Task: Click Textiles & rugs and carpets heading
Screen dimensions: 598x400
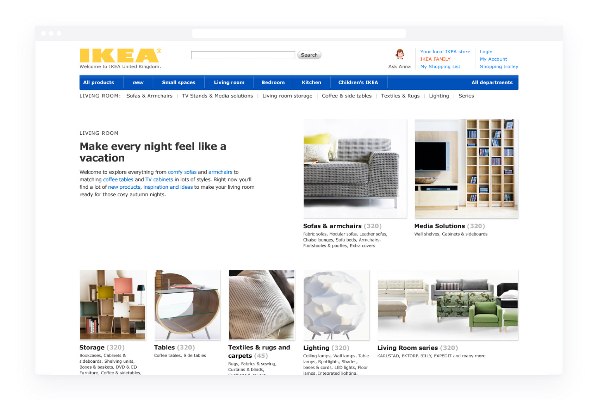Action: point(259,351)
